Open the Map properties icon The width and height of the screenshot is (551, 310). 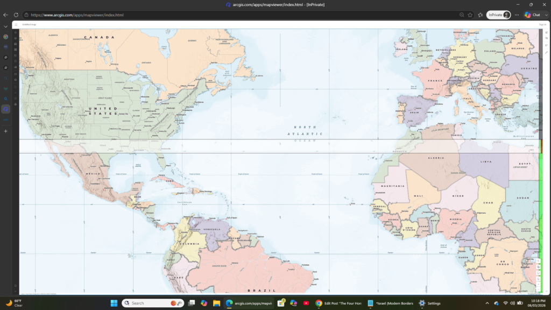16,80
